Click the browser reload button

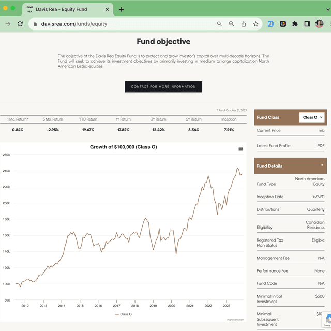20,24
